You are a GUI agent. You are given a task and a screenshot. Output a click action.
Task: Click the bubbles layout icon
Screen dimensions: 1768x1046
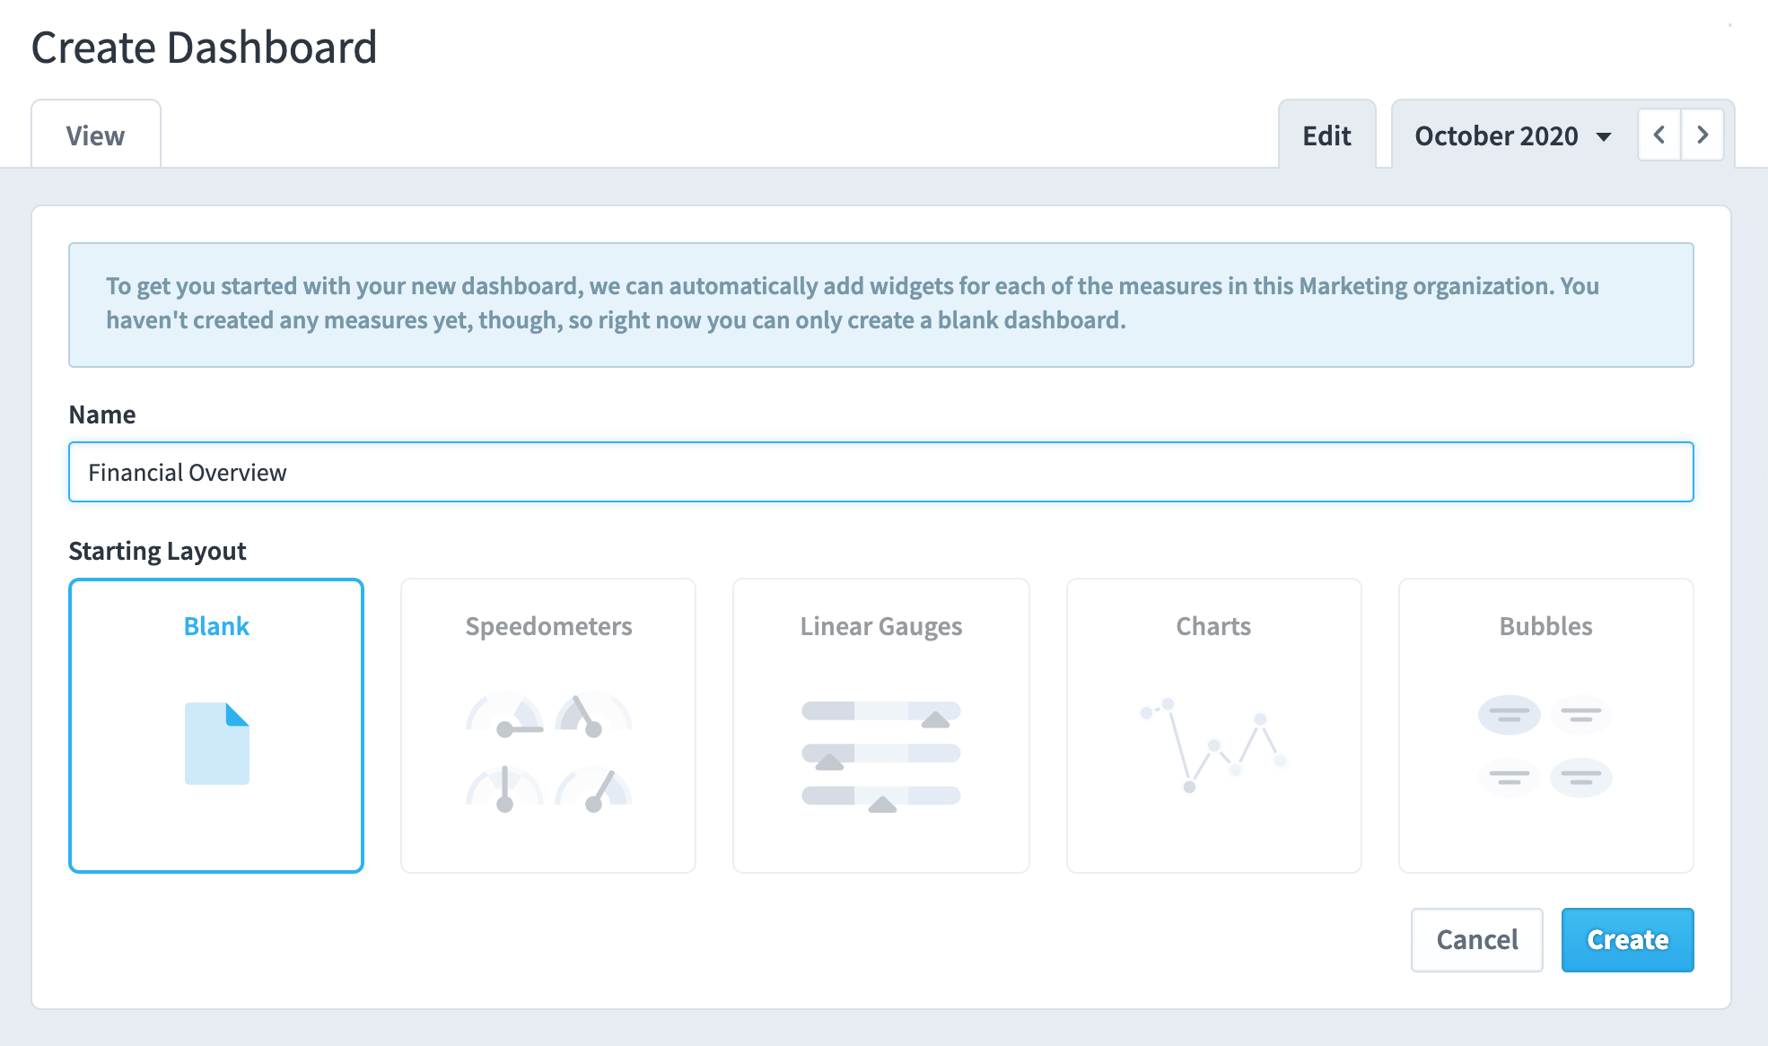[x=1545, y=746]
